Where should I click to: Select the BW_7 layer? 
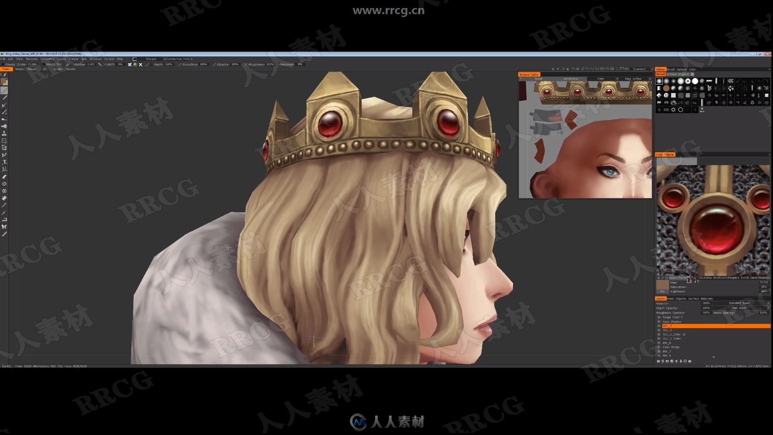[667, 351]
